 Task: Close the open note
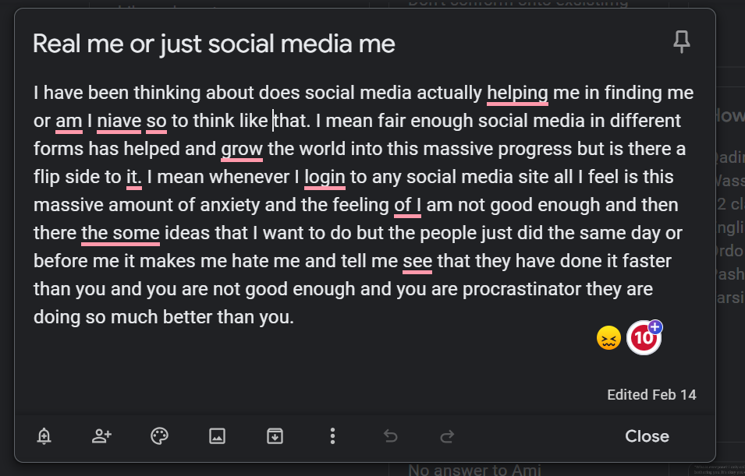pos(647,436)
